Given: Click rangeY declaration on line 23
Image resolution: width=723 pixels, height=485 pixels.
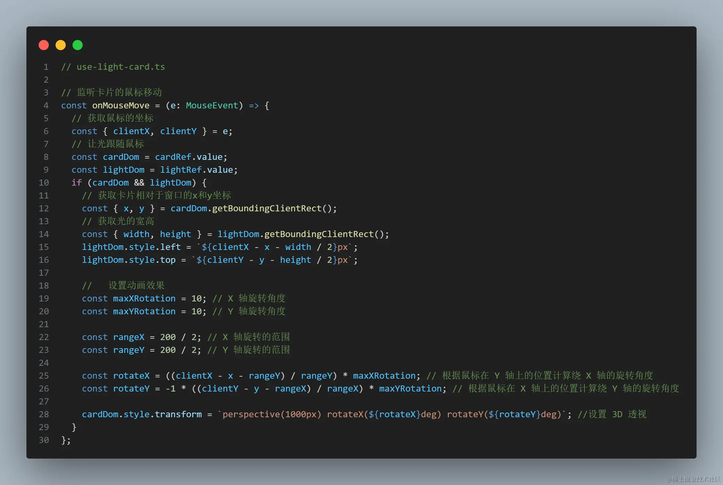Looking at the screenshot, I should coord(128,350).
